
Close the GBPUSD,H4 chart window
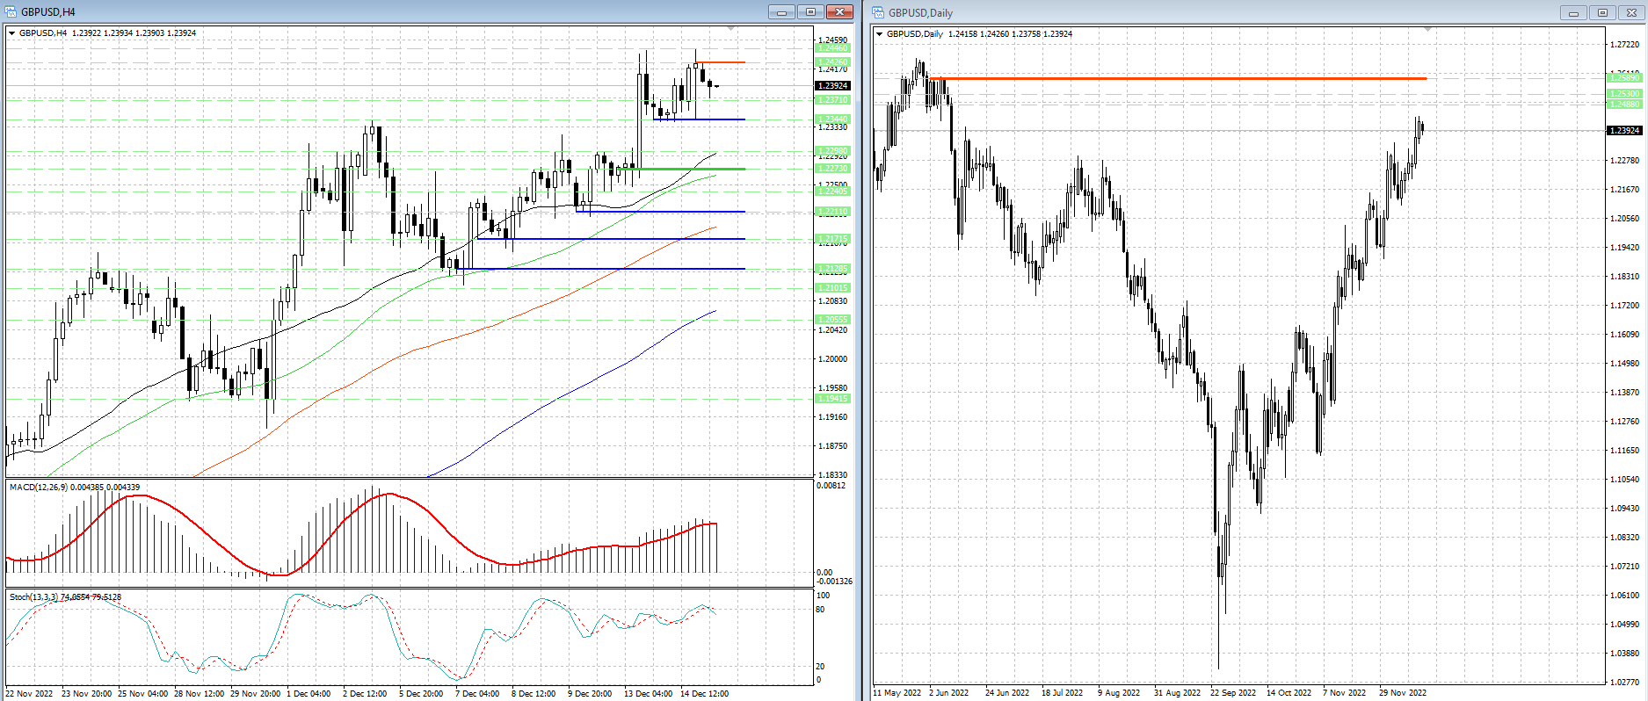[839, 11]
